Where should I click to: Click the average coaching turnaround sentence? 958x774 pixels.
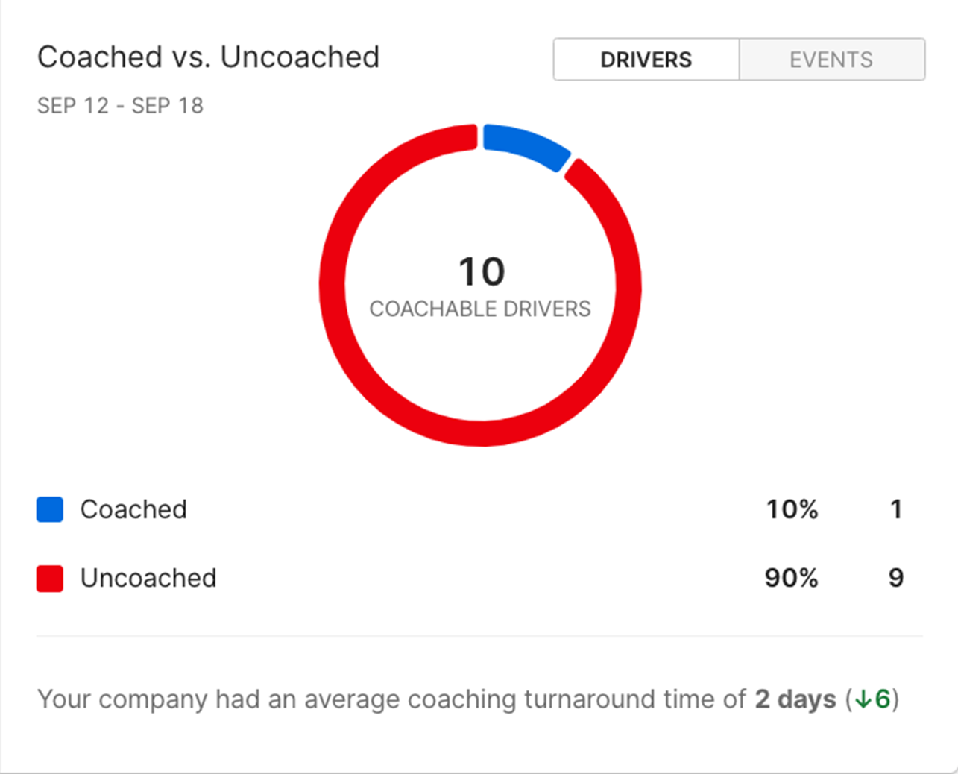coord(468,699)
